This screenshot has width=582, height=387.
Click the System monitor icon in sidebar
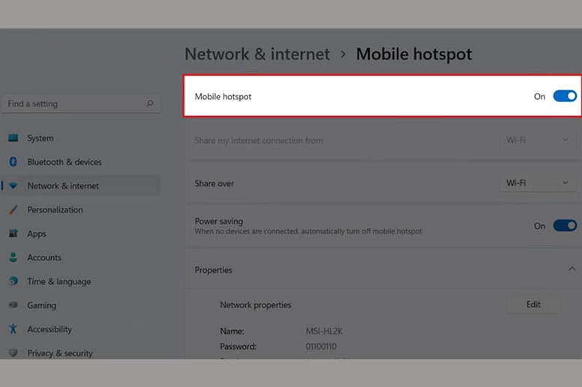[13, 138]
